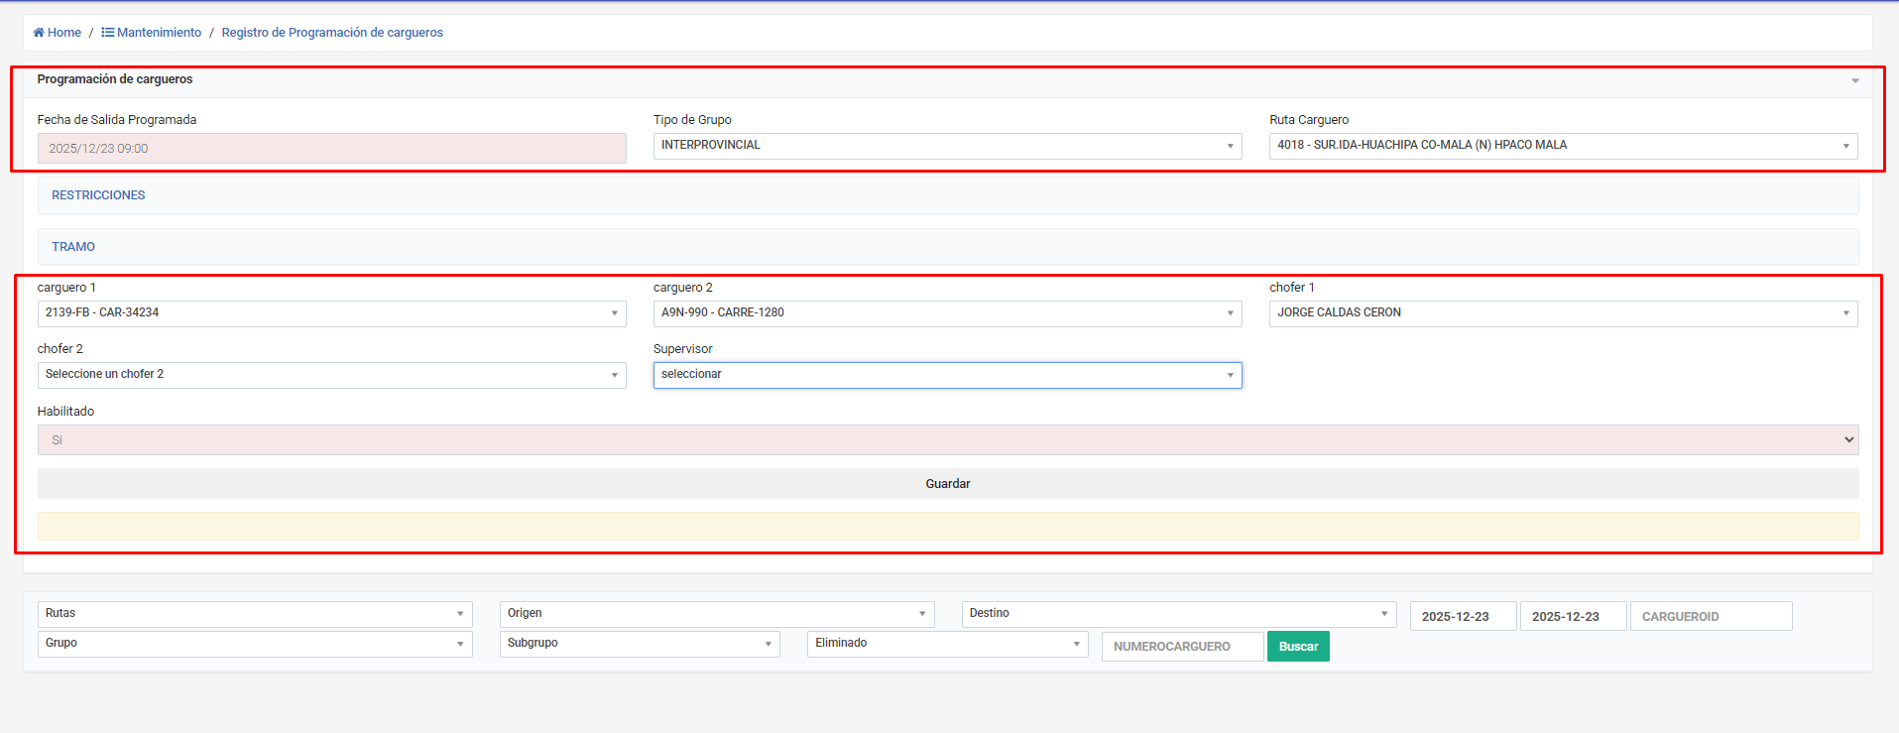Click the NUMEROCARGUERO input field
1899x733 pixels.
pyautogui.click(x=1182, y=647)
